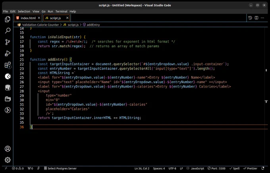Screen dimensions: 270x173
Task: Click the Prettier status bar item
Action: (x=250, y=168)
